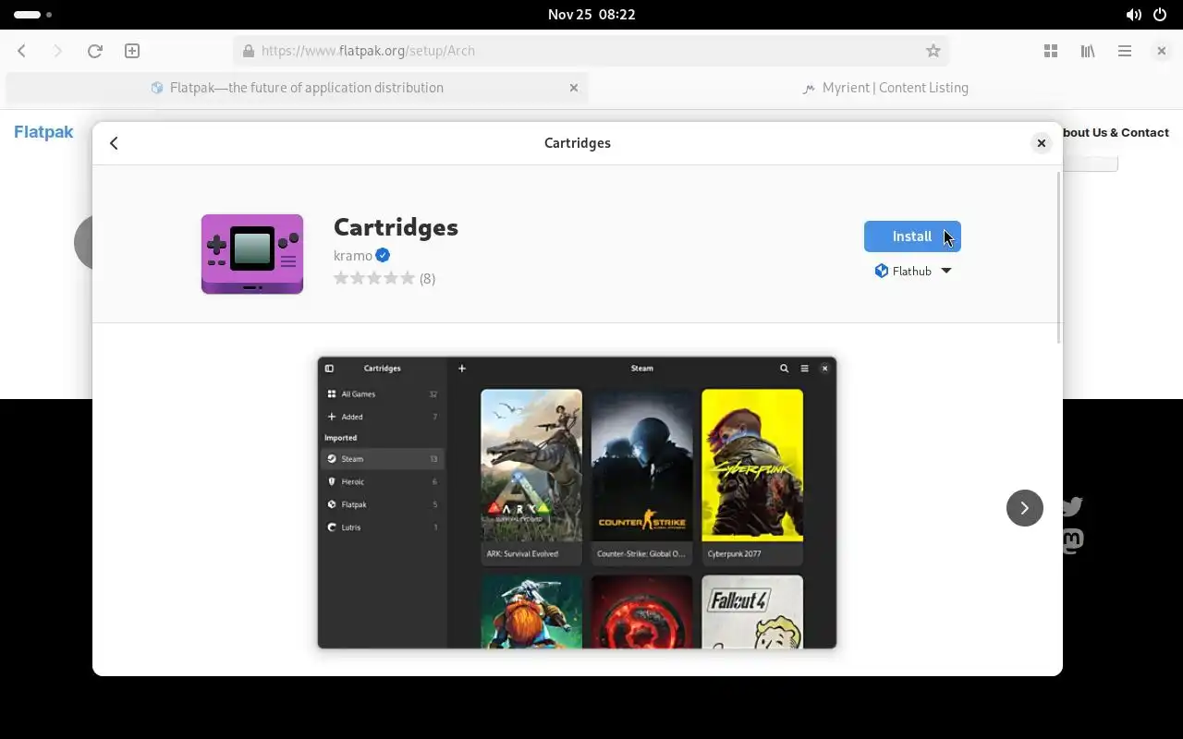This screenshot has width=1183, height=739.
Task: Click the Cartridges purple console app icon
Action: click(252, 254)
